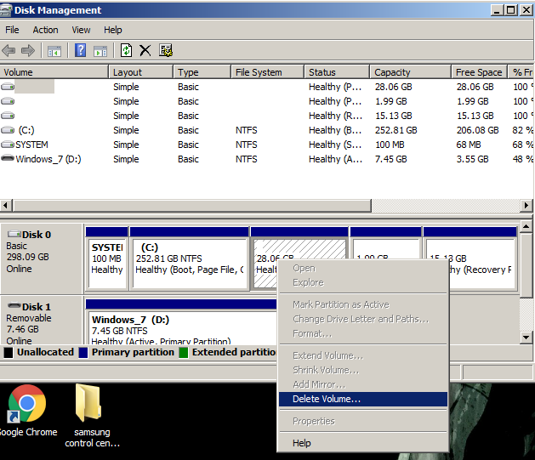The image size is (535, 460).
Task: Click Shrink Volume... context menu entry
Action: tap(363, 370)
